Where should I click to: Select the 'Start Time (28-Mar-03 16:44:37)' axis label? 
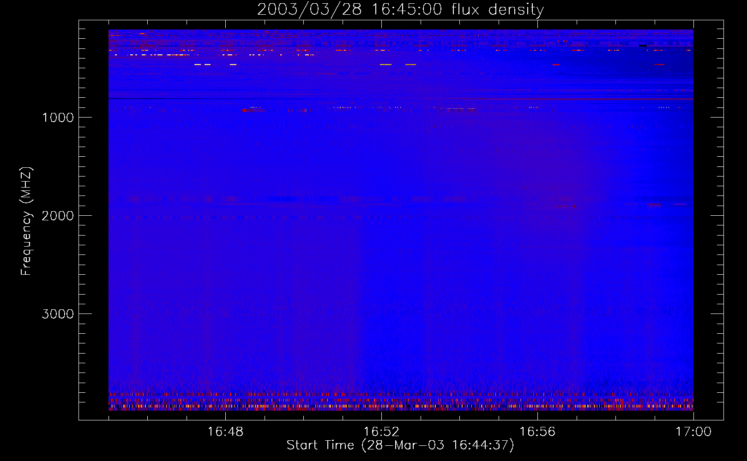pyautogui.click(x=400, y=445)
